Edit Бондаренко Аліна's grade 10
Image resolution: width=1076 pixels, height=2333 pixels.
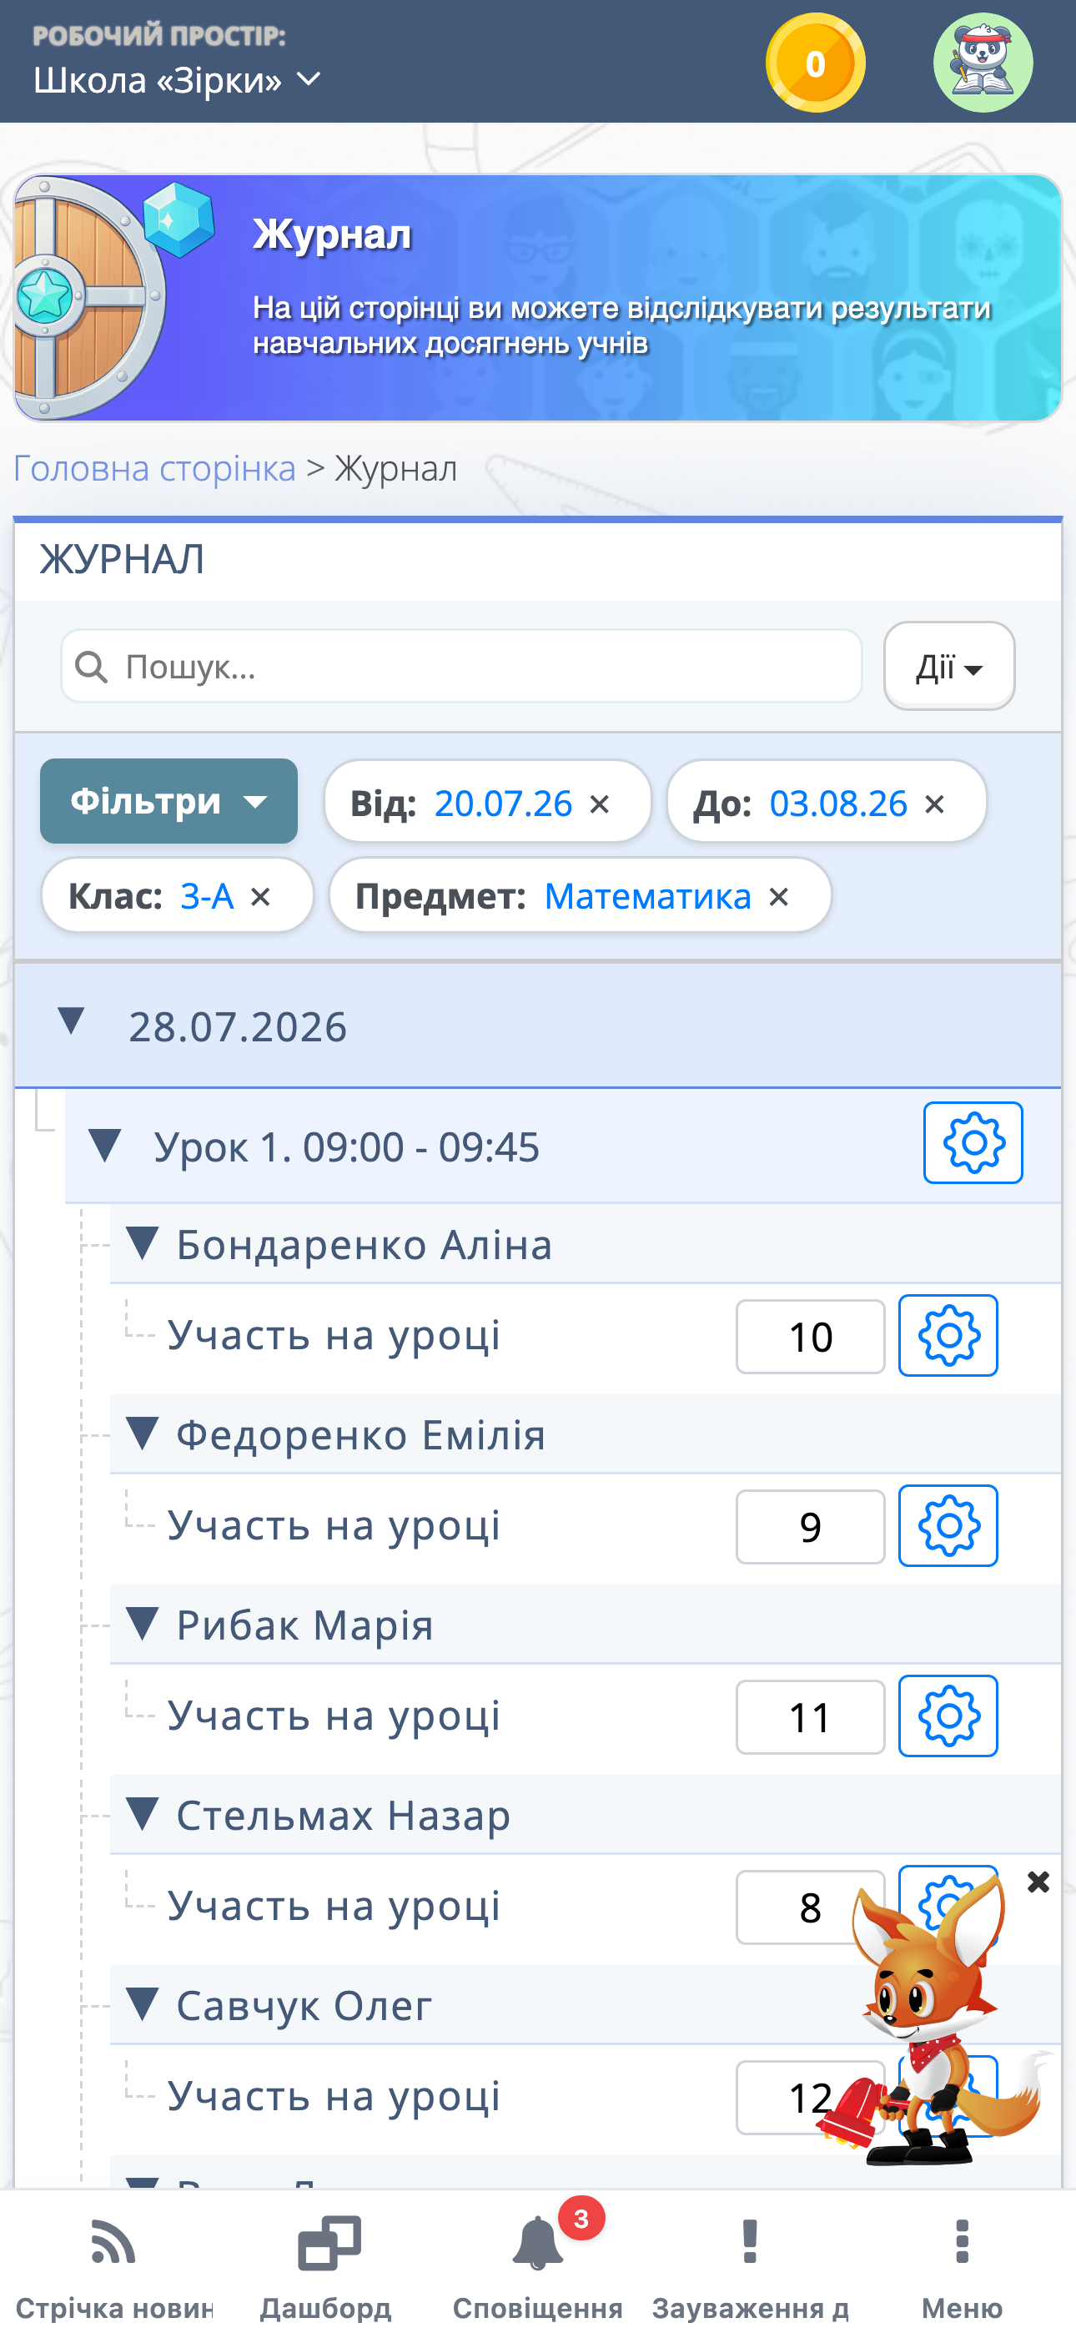[811, 1337]
